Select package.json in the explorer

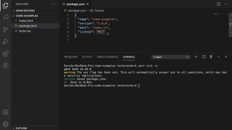coord(36,26)
